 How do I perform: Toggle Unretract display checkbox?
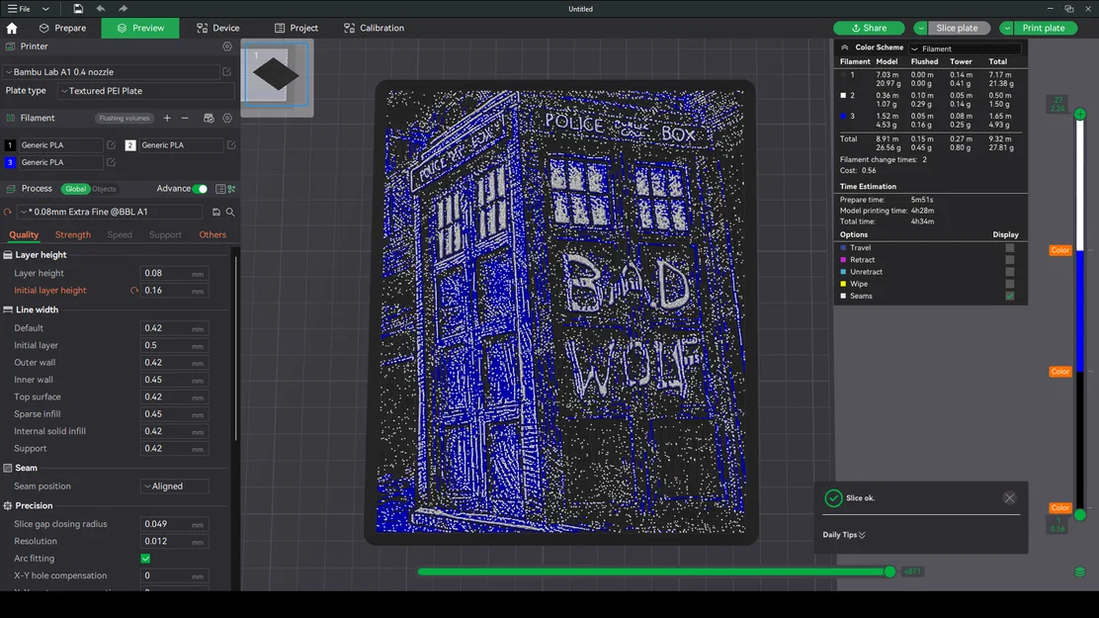click(x=1009, y=272)
